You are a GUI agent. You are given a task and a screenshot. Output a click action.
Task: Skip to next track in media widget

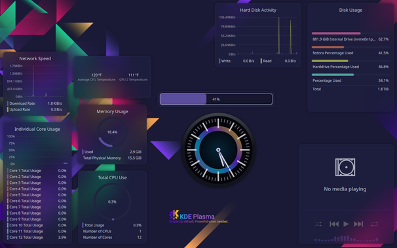(358, 224)
